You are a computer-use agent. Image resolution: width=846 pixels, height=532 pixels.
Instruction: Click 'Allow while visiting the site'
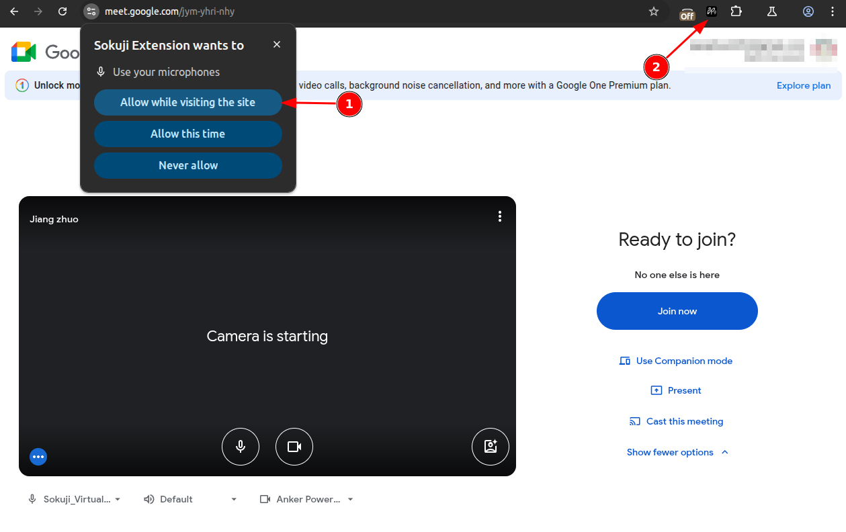(x=188, y=102)
